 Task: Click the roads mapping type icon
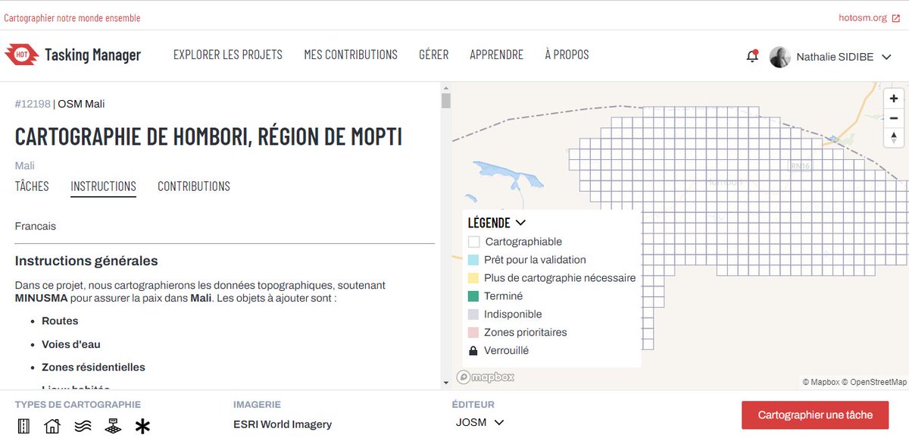tap(23, 426)
